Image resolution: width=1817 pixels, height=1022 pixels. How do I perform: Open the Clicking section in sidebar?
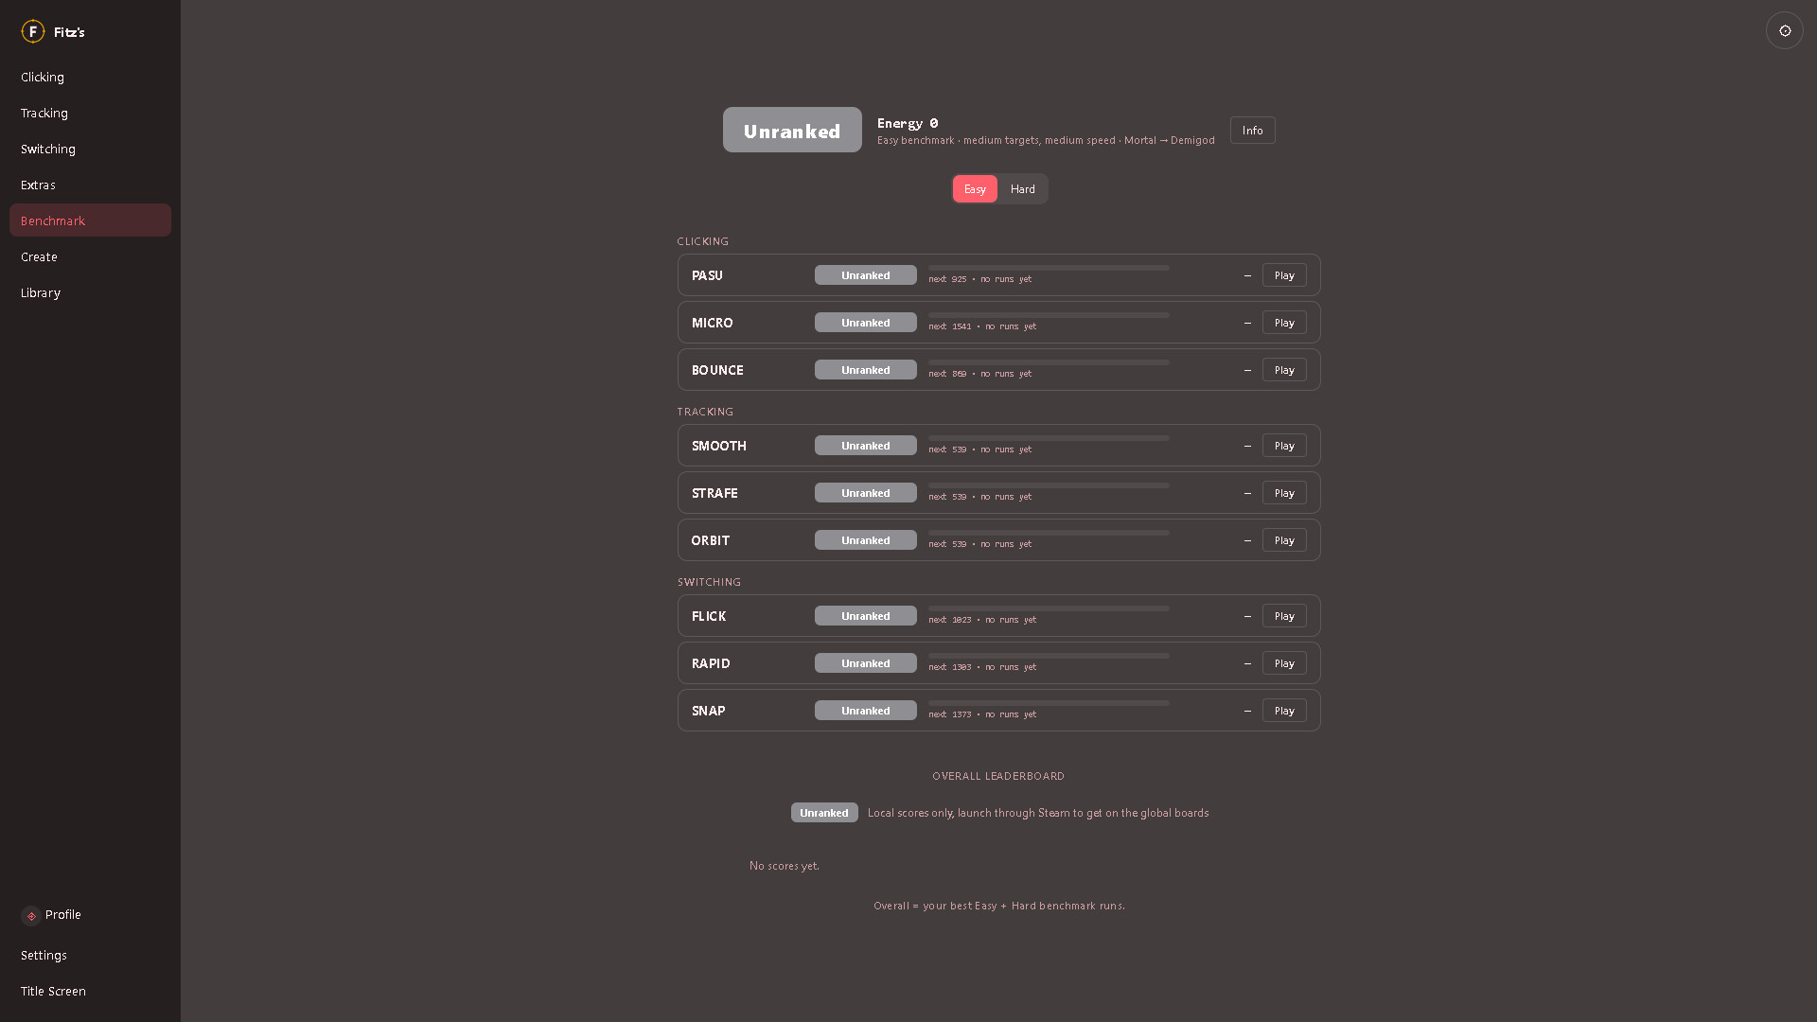(90, 77)
